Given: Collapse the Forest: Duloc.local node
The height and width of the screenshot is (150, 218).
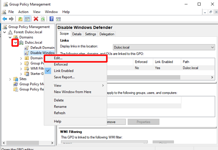Looking at the screenshot, I should [5, 32].
